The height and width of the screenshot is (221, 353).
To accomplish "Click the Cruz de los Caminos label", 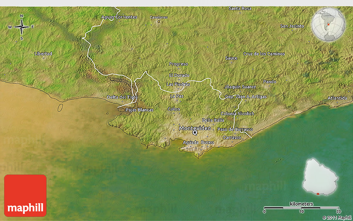I will point(264,54).
